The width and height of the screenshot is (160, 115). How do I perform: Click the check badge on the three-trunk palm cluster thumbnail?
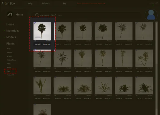click(x=136, y=50)
